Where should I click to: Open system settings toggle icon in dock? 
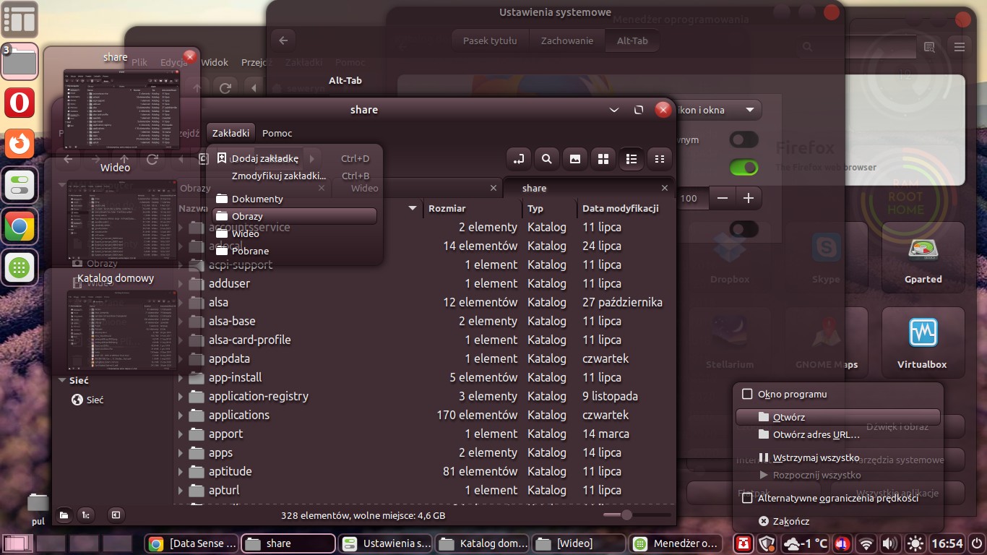click(20, 186)
